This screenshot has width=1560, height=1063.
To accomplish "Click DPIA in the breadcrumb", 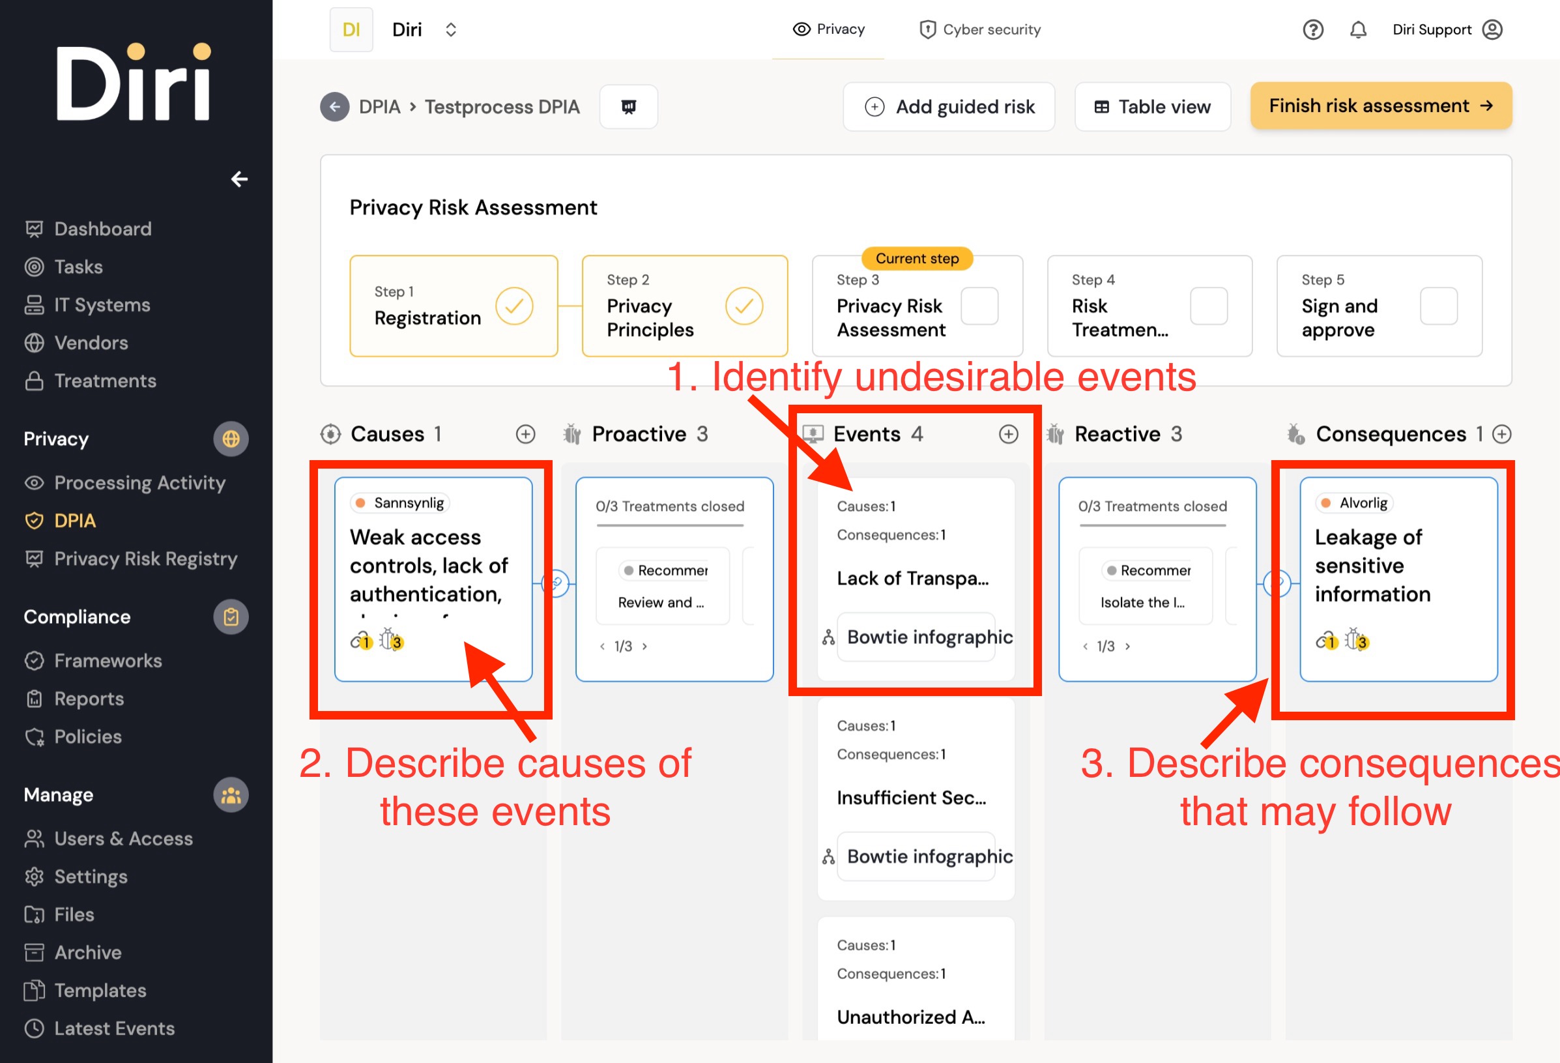I will [x=379, y=107].
